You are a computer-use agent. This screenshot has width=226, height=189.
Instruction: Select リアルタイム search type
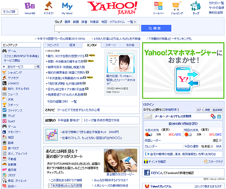click(117, 22)
